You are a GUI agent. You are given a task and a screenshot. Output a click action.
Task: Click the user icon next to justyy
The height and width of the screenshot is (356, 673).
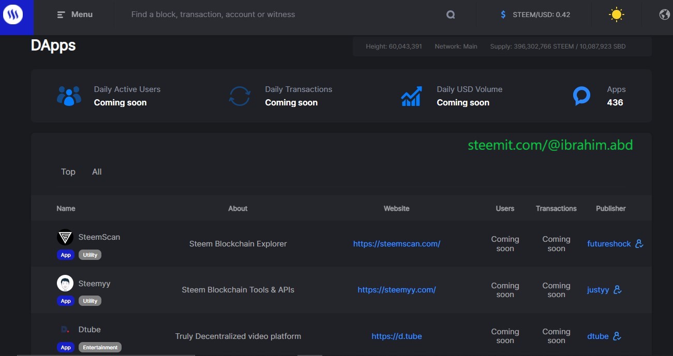pos(618,290)
